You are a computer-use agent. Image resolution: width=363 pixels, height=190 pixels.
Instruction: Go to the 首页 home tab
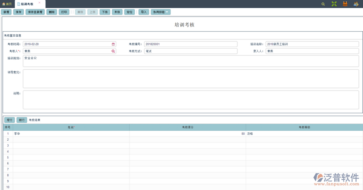(7, 4)
